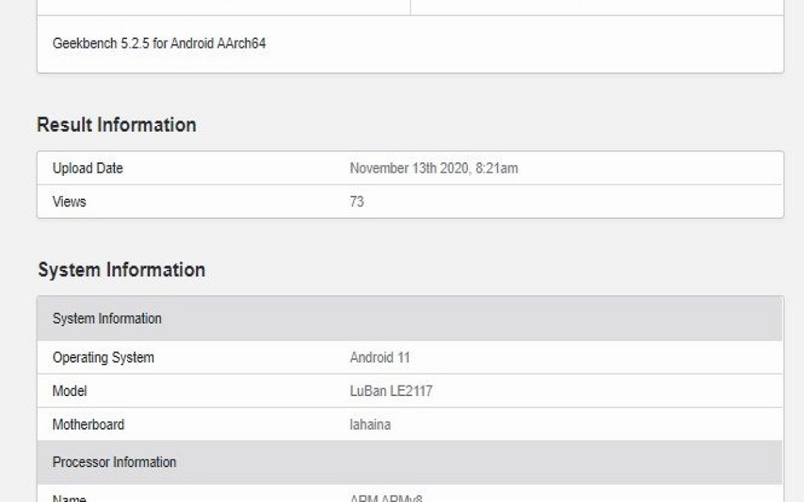The width and height of the screenshot is (804, 502).
Task: Click the gray System Information table header
Action: [107, 319]
